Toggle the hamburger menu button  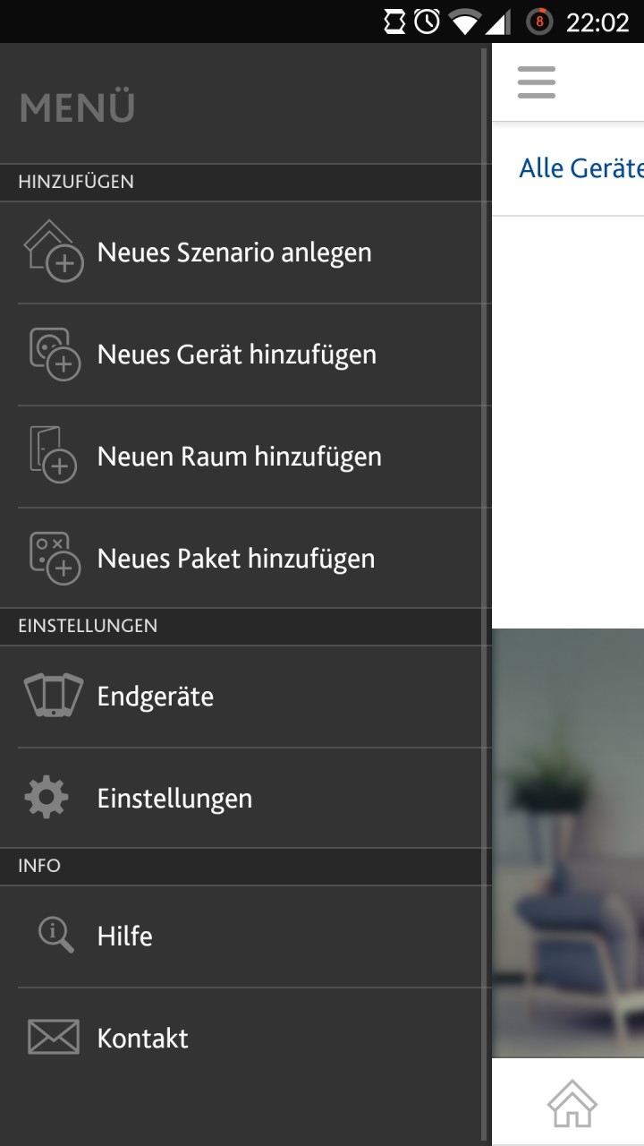(537, 82)
